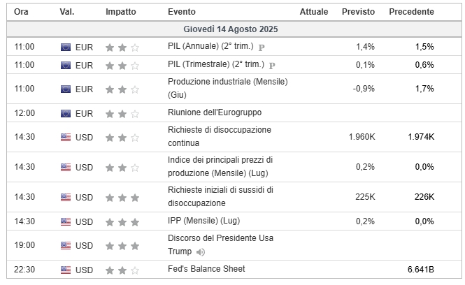
Task: Click the US flag in the Fed's Balance Sheet row
Action: pyautogui.click(x=66, y=270)
